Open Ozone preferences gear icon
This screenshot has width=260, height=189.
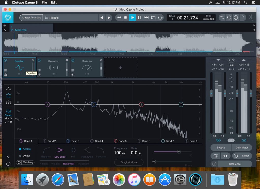tap(236, 17)
